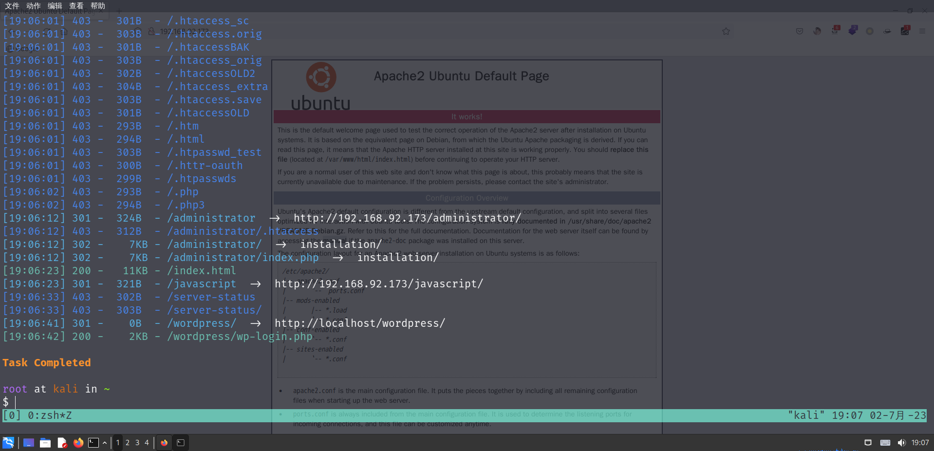Click the round avatar extension icon in Firefox

pos(817,31)
